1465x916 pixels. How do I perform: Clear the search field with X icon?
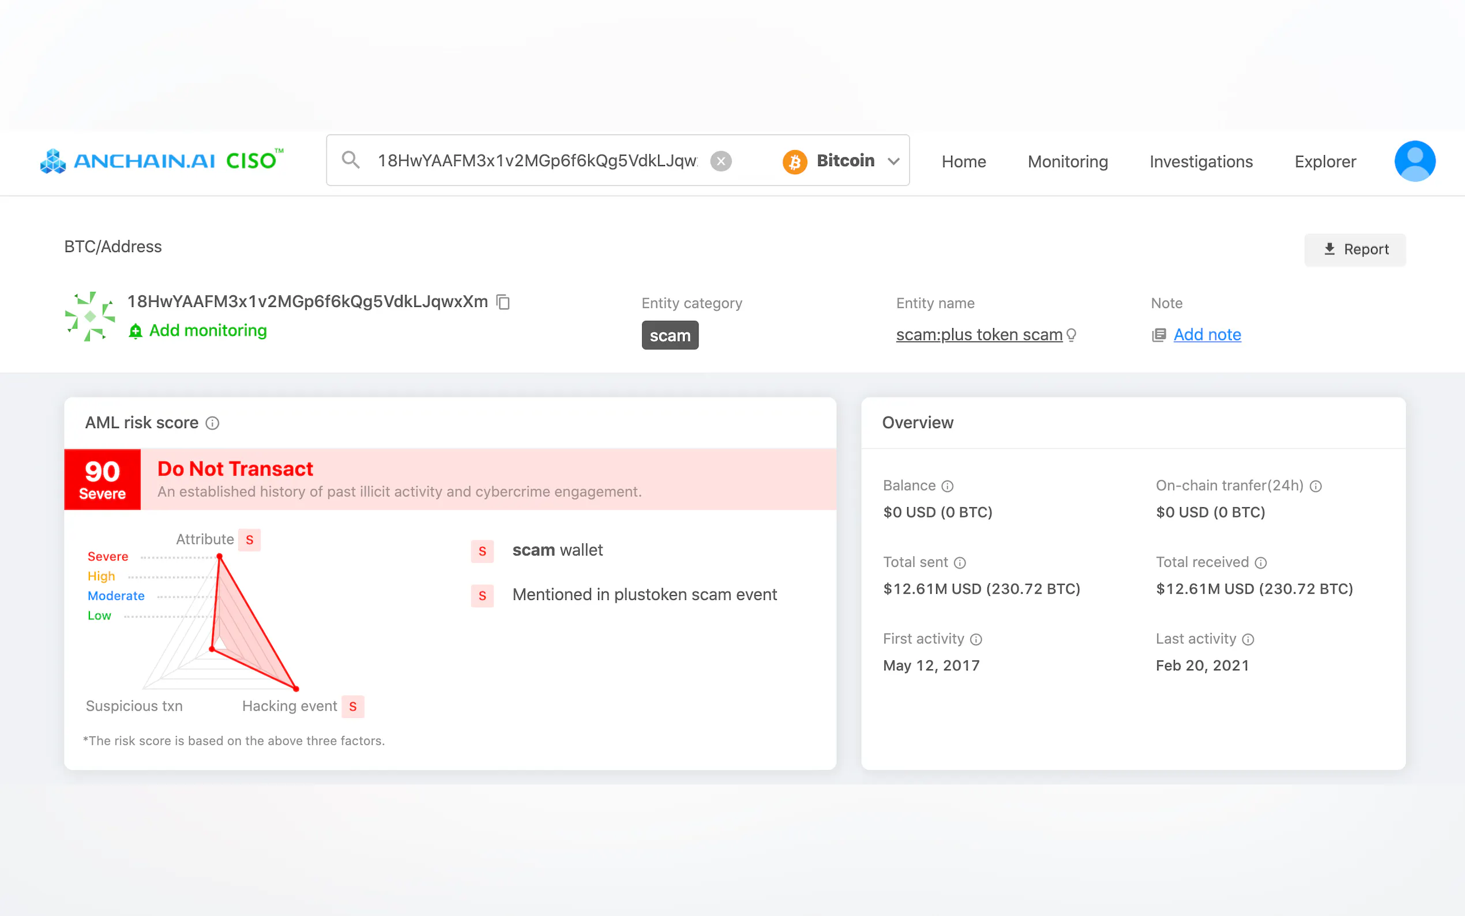(x=721, y=161)
